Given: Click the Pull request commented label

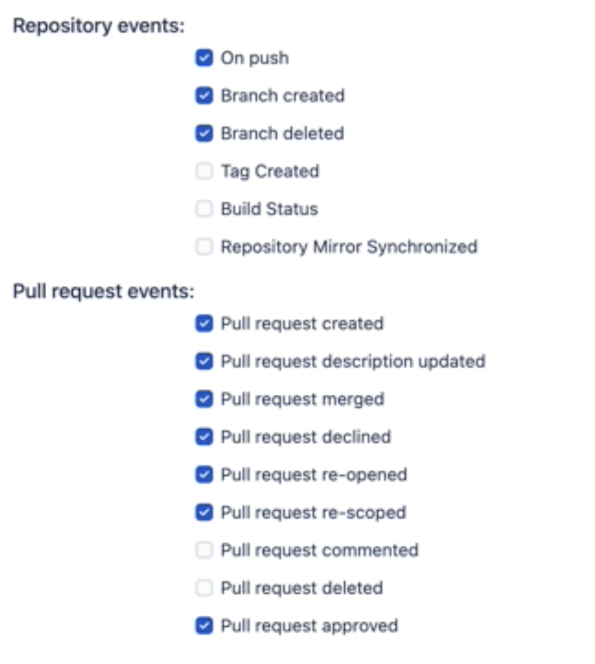Looking at the screenshot, I should pyautogui.click(x=319, y=550).
